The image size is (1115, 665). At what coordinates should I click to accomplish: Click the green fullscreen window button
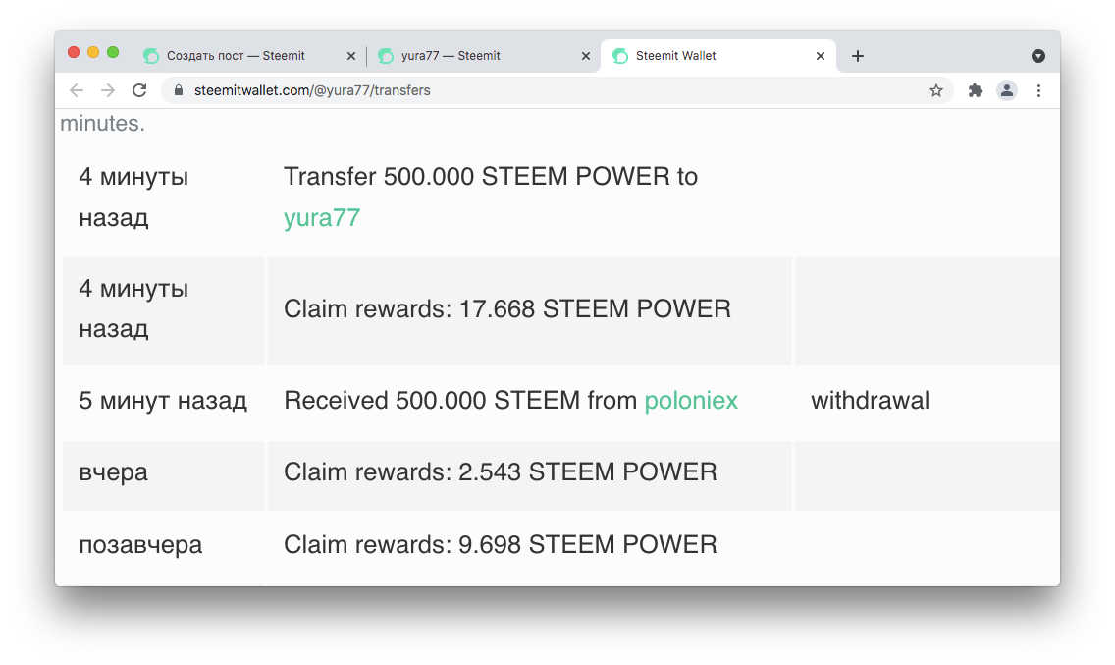click(x=112, y=52)
